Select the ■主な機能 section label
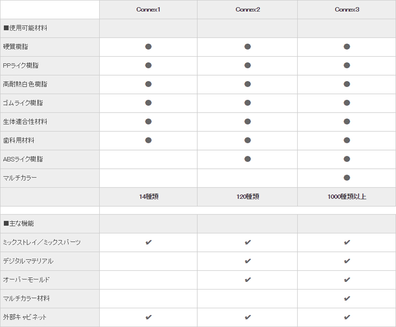Viewport: 396px width, 327px height. (19, 223)
